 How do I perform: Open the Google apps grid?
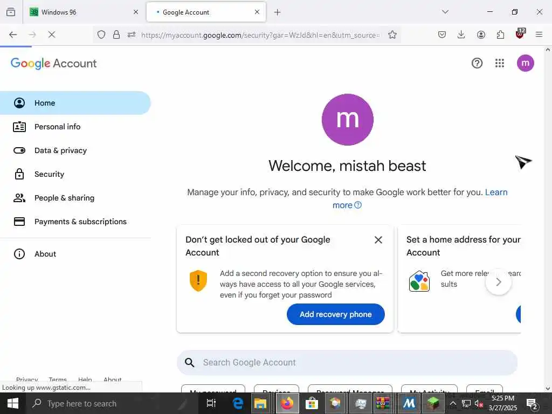[499, 64]
